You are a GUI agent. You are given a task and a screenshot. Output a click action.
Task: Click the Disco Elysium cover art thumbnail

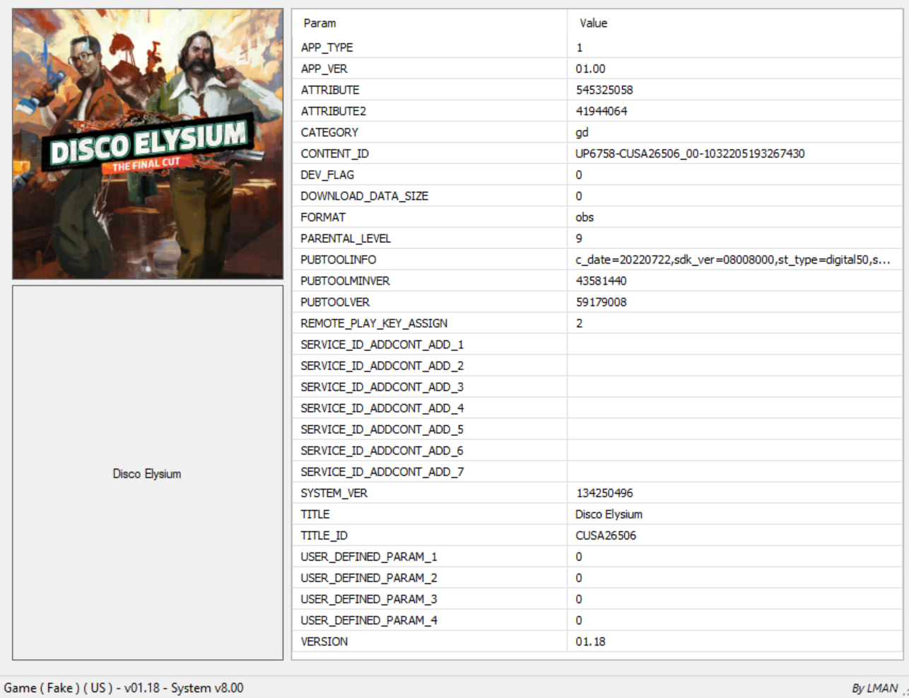[148, 144]
